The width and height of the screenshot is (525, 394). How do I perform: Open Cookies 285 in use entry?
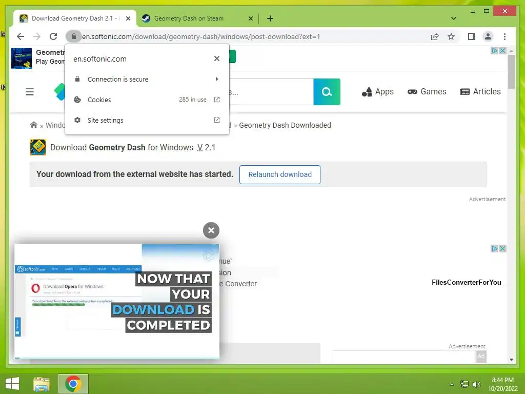coord(147,100)
